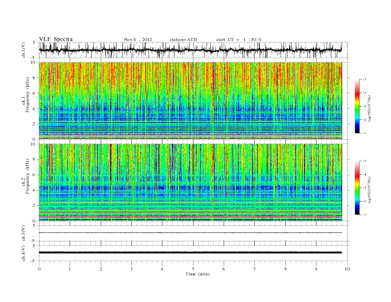Click time axis tick label "2"
The width and height of the screenshot is (391, 302).
point(101,269)
